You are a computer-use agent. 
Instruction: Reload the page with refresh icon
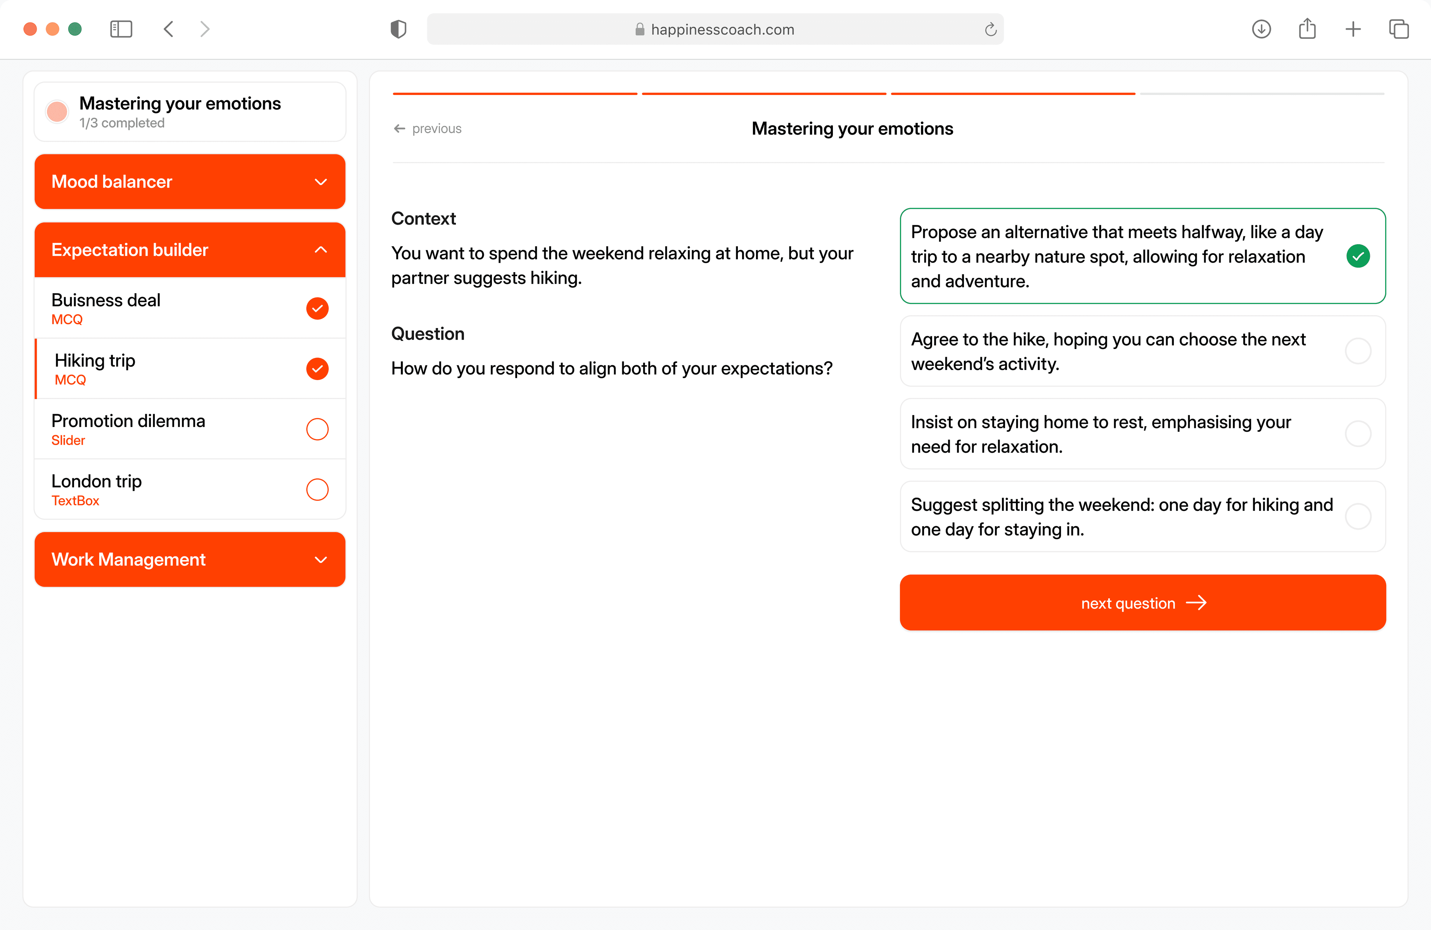click(990, 29)
